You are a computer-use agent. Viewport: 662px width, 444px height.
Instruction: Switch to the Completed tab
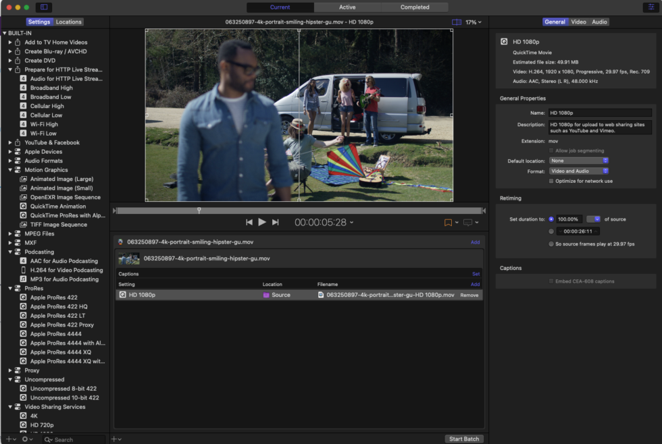[x=415, y=7]
